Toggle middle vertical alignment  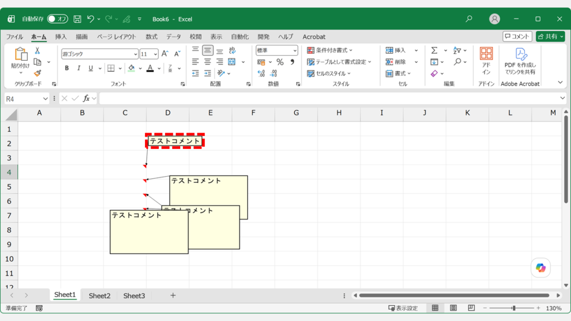207,50
